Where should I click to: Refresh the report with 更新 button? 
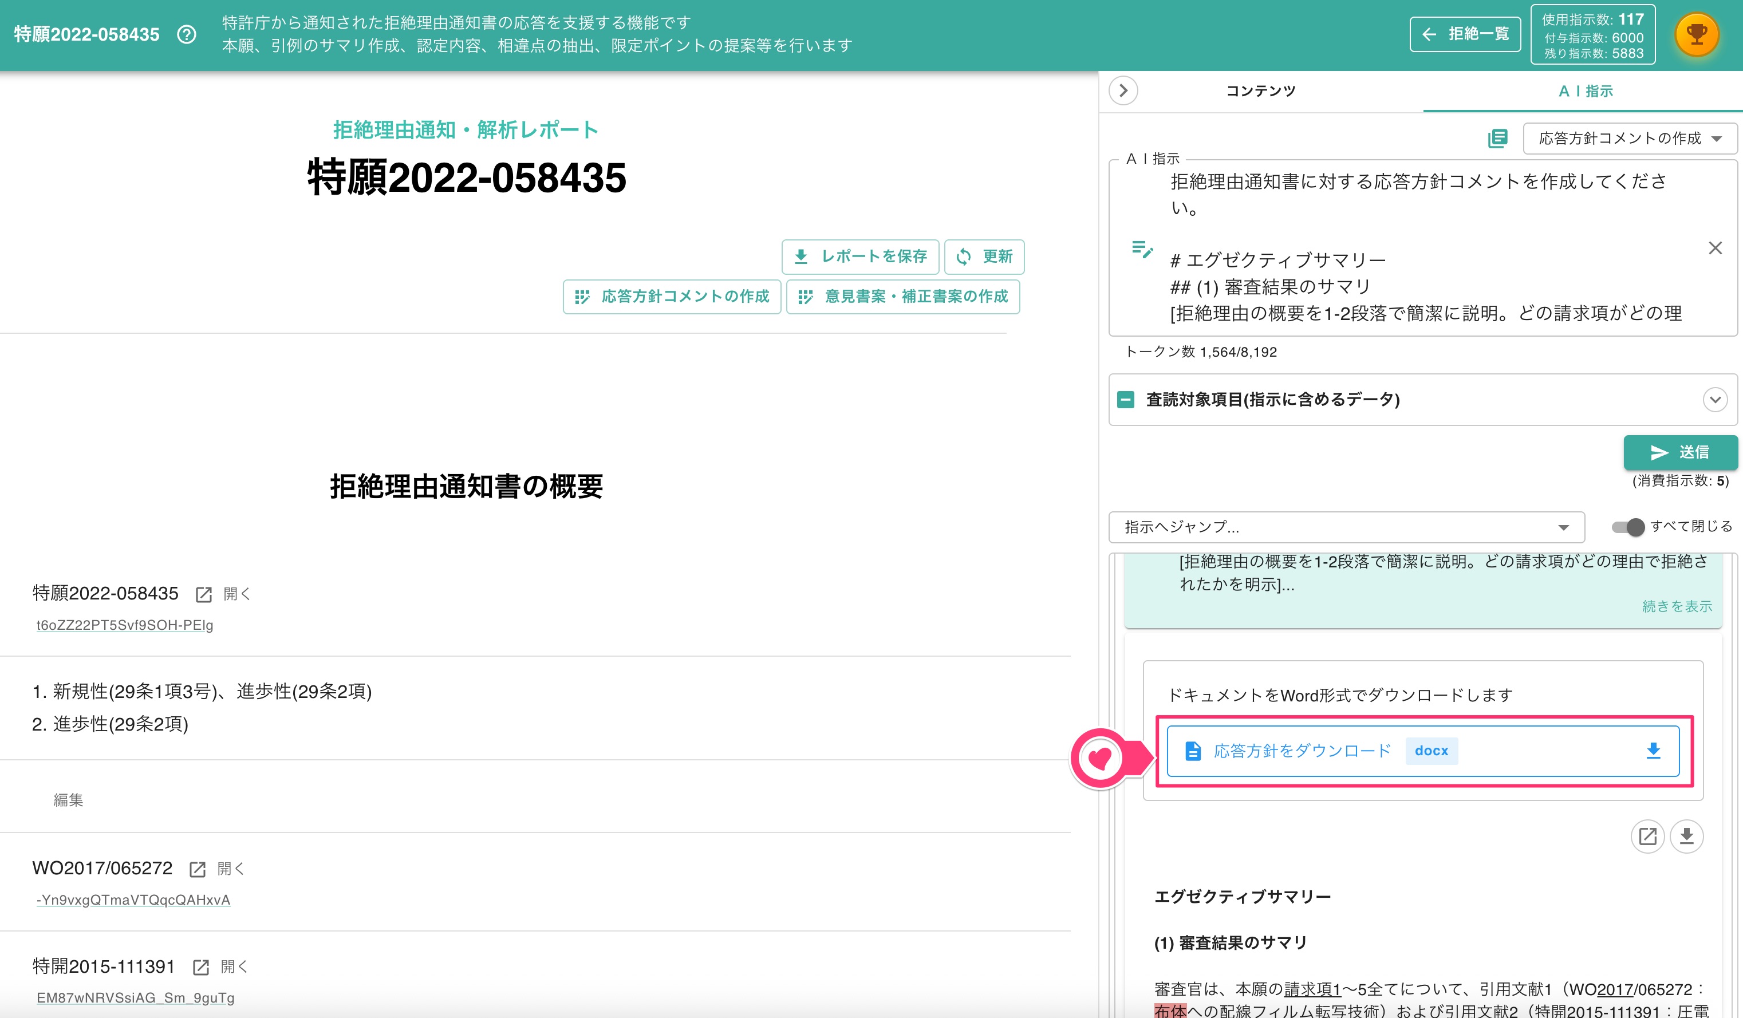984,257
